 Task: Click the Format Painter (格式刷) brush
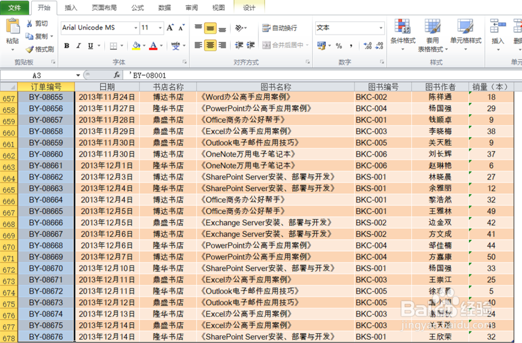coord(30,49)
